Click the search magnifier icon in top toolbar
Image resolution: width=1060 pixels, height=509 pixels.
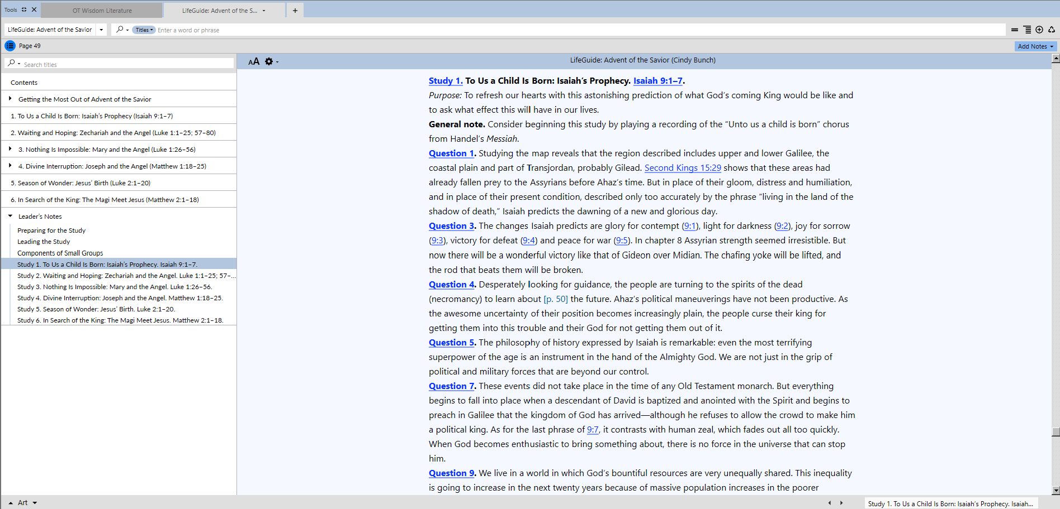point(120,30)
